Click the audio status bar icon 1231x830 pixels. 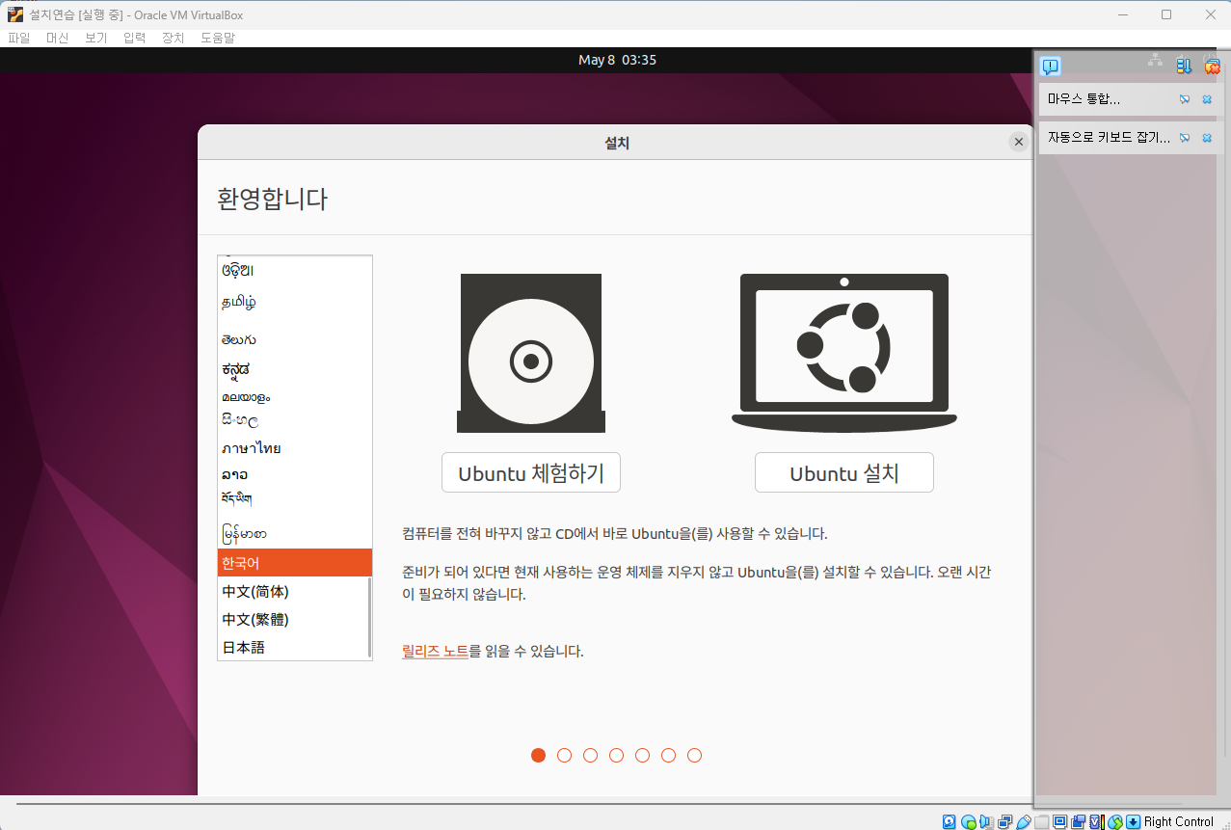[987, 821]
